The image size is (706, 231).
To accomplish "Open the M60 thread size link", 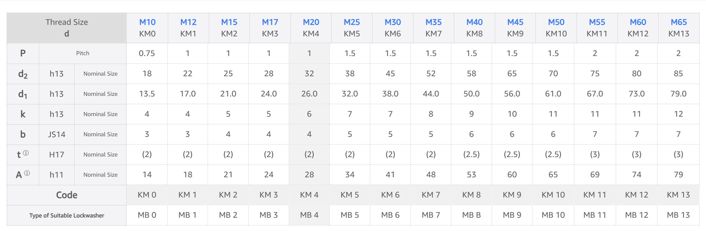I will click(638, 22).
